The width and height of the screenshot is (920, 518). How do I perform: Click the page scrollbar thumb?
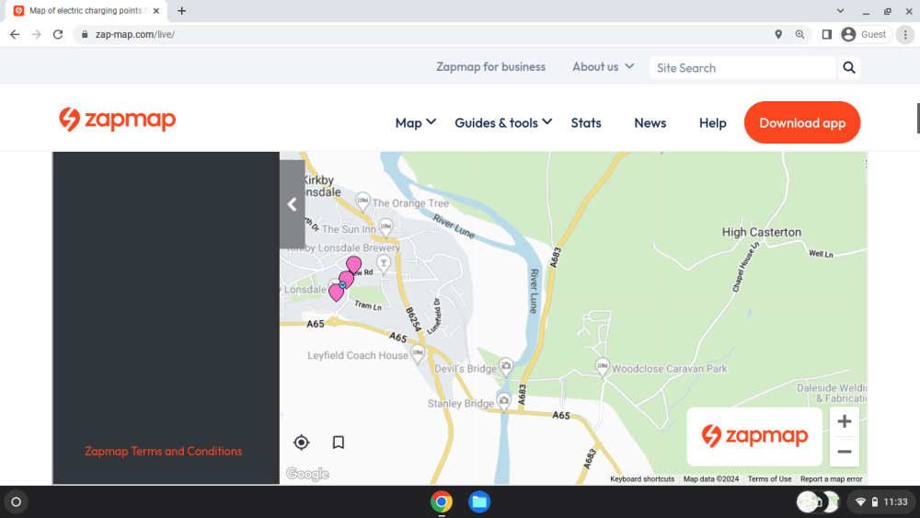(917, 119)
